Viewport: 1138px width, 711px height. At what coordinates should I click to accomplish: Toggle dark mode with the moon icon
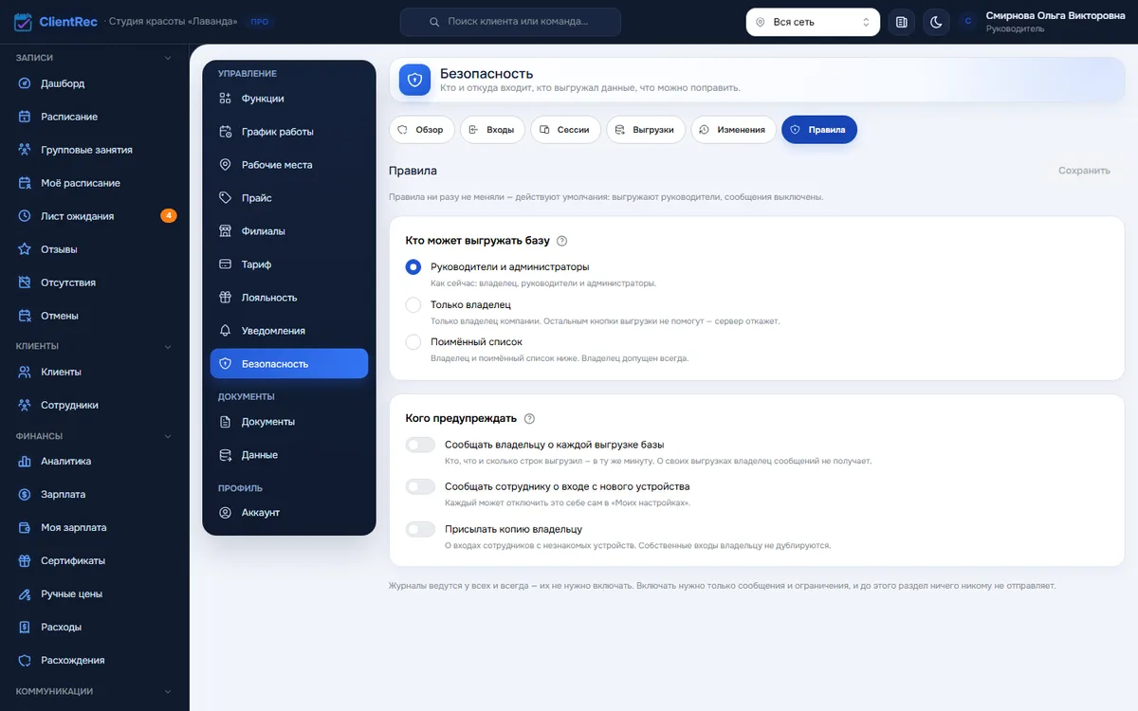[x=936, y=22]
